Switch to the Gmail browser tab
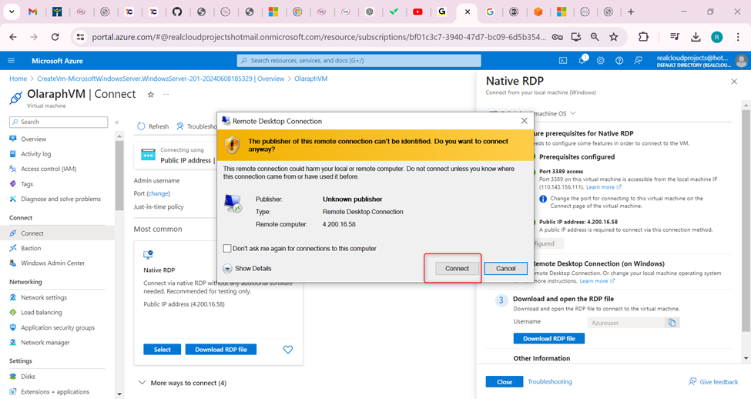The width and height of the screenshot is (751, 399). 32,12
